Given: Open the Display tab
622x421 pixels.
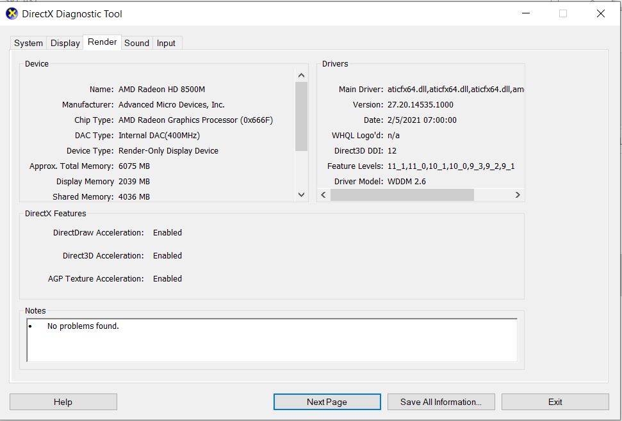Looking at the screenshot, I should (x=65, y=43).
